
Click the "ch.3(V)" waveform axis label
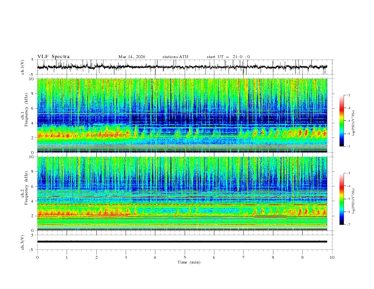point(22,242)
